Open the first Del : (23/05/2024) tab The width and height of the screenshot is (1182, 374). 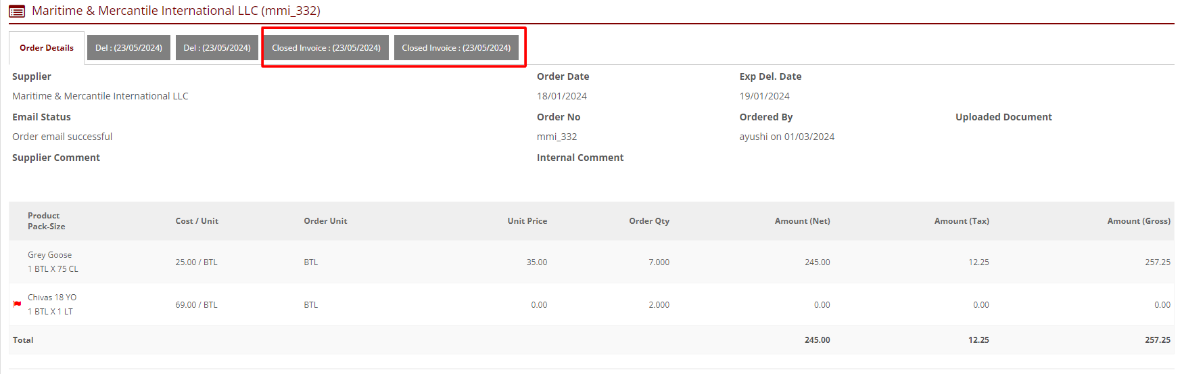pos(128,48)
